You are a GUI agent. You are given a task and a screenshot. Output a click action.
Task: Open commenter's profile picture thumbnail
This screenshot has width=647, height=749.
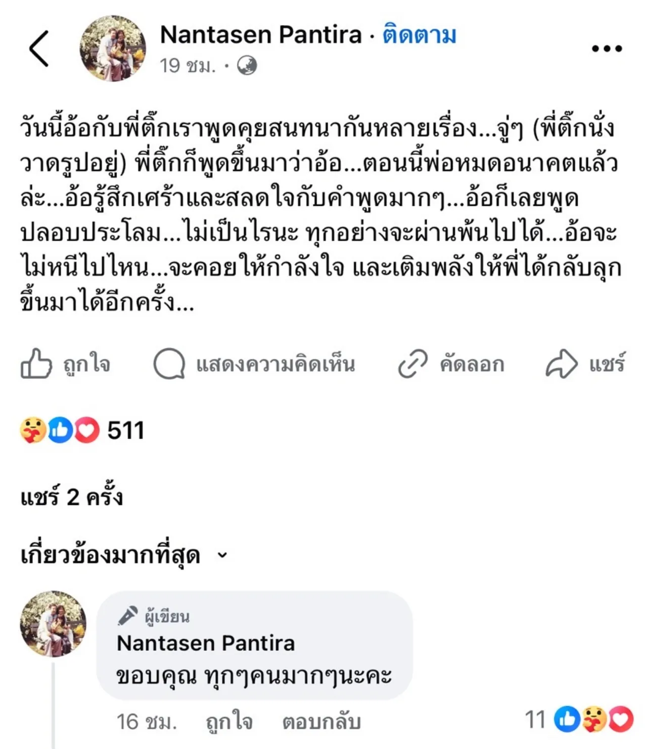click(53, 624)
